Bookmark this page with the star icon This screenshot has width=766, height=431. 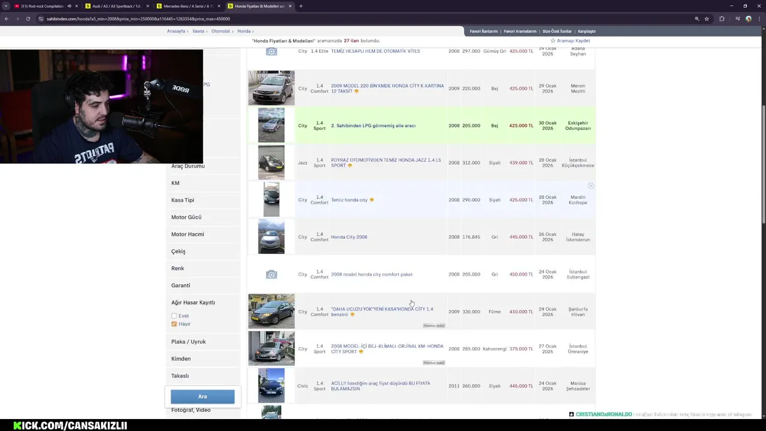(x=707, y=19)
